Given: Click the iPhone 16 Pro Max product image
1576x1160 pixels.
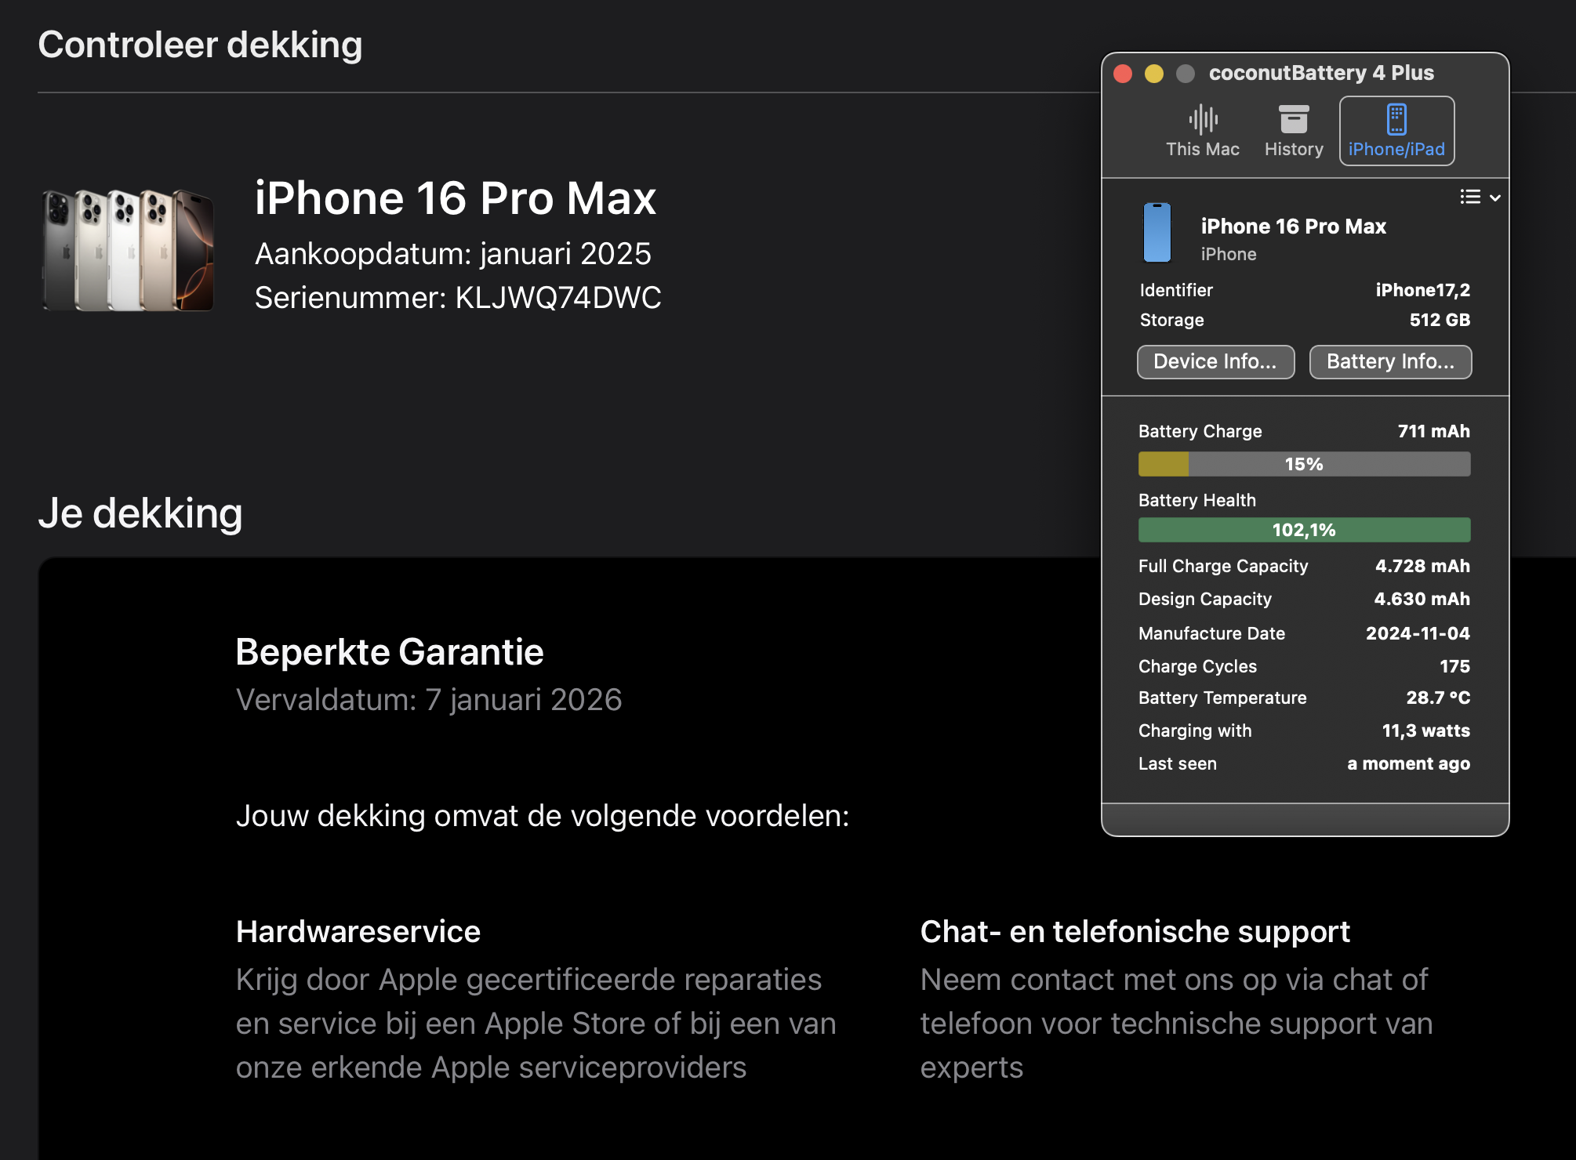Looking at the screenshot, I should pyautogui.click(x=127, y=249).
